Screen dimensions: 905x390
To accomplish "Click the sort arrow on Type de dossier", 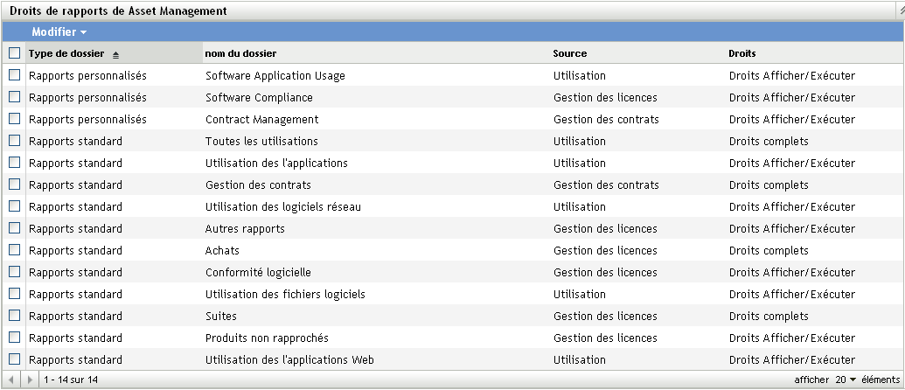I will (115, 54).
